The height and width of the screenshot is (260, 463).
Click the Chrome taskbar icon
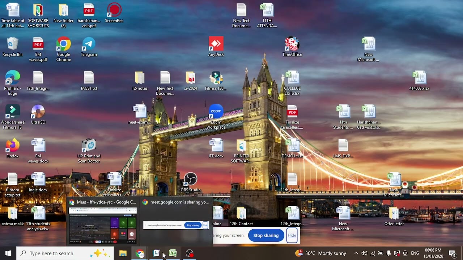(x=140, y=253)
